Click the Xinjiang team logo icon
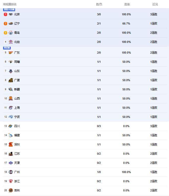Viewport: 169px width, 196px height. tap(10, 89)
